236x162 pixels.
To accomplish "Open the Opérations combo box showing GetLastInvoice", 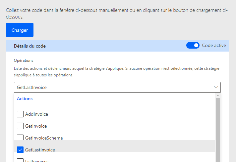I will tap(113, 87).
